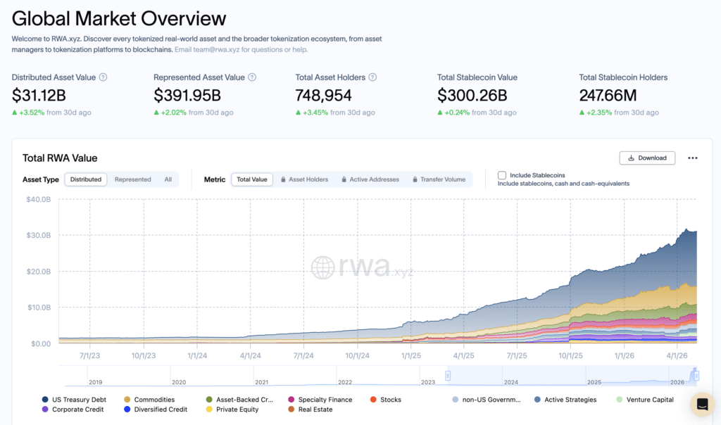Choose the Transfer Volume metric

coord(439,179)
